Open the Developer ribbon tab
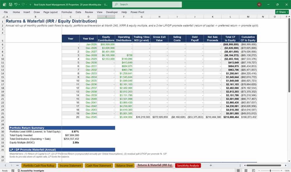This screenshot has height=172, width=291. [x=112, y=12]
